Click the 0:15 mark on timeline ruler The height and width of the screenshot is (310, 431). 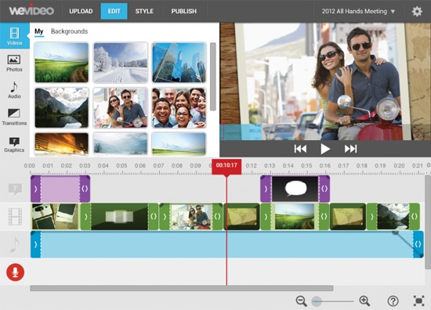tap(306, 166)
